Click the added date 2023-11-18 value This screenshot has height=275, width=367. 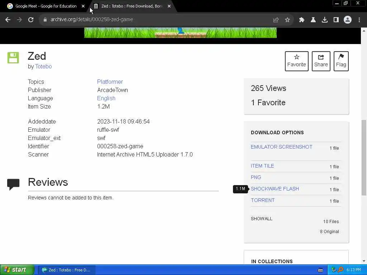[123, 122]
